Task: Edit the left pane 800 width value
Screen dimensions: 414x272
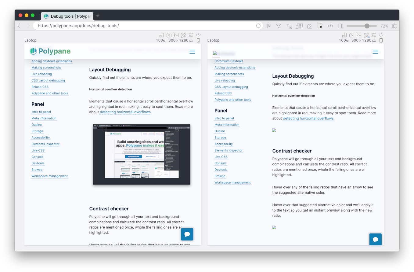Action: (172, 40)
